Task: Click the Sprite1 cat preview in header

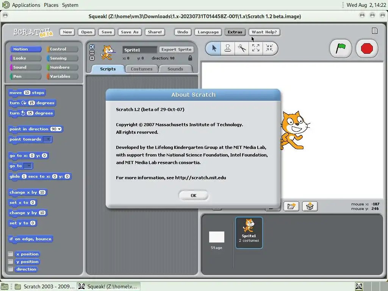Action: [108, 52]
